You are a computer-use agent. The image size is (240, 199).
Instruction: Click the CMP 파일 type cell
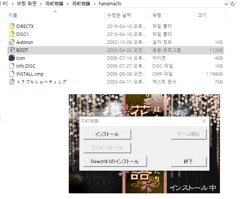coord(163,74)
